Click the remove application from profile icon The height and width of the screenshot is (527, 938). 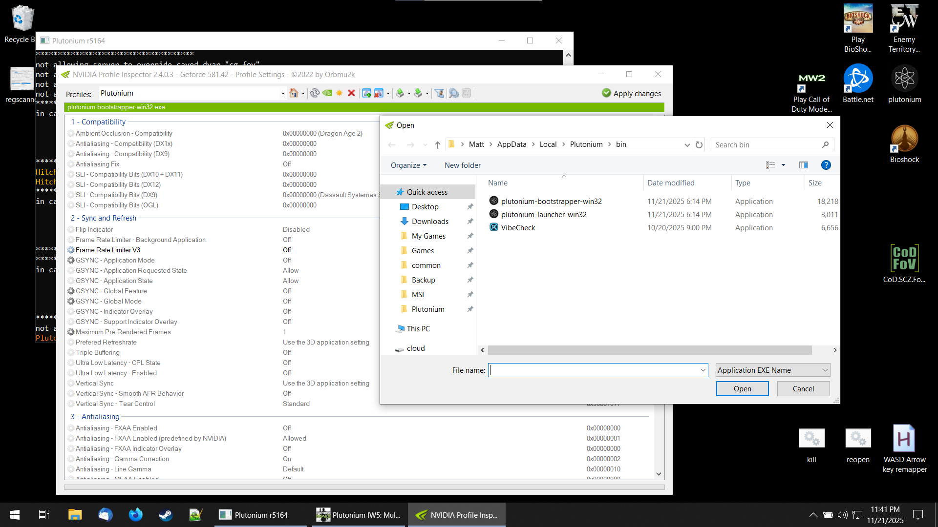379,93
